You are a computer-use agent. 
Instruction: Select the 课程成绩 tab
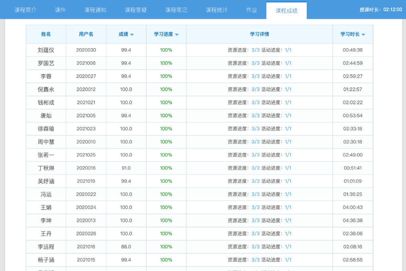[x=286, y=11]
